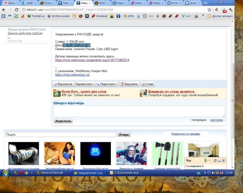Open the Gmail bookmark icon
243x193 pixels.
[x=10, y=16]
